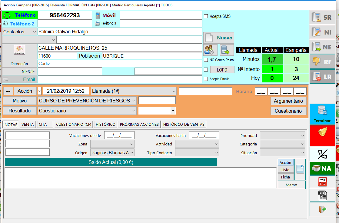Click the RF thumbs-down icon button
Screen dimensions: 339x223
(322, 62)
